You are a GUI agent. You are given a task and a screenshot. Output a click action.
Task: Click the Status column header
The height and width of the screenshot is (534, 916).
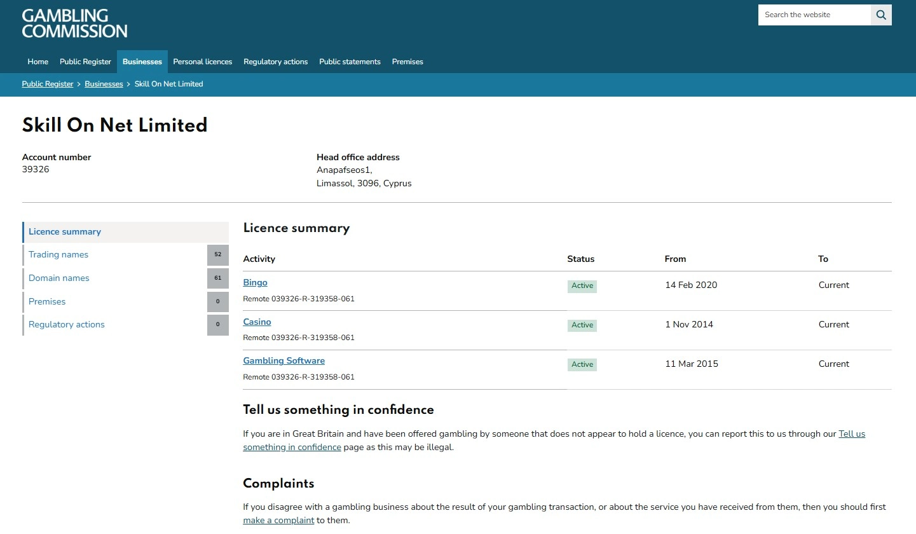point(581,259)
